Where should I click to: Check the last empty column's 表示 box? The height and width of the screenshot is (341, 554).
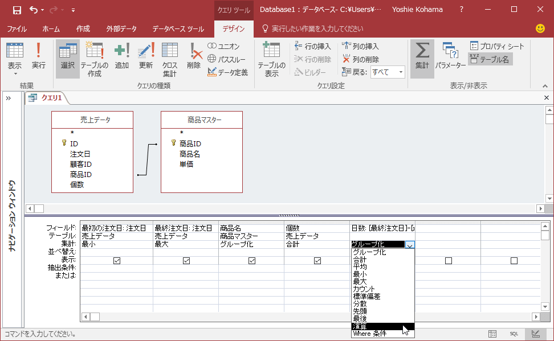point(514,261)
